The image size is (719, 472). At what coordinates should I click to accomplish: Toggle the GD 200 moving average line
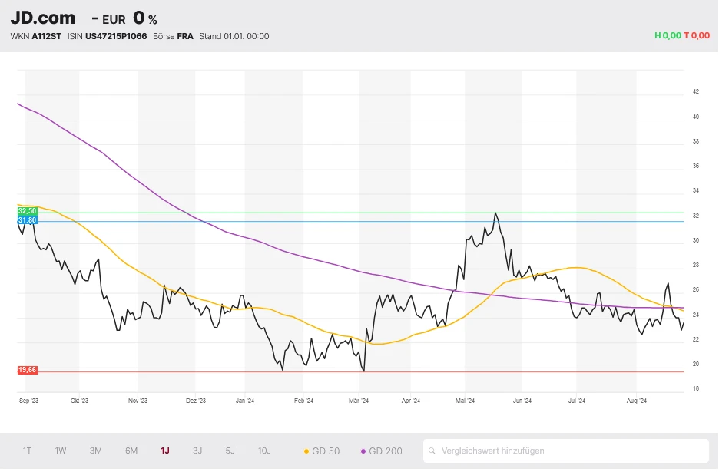click(x=381, y=451)
